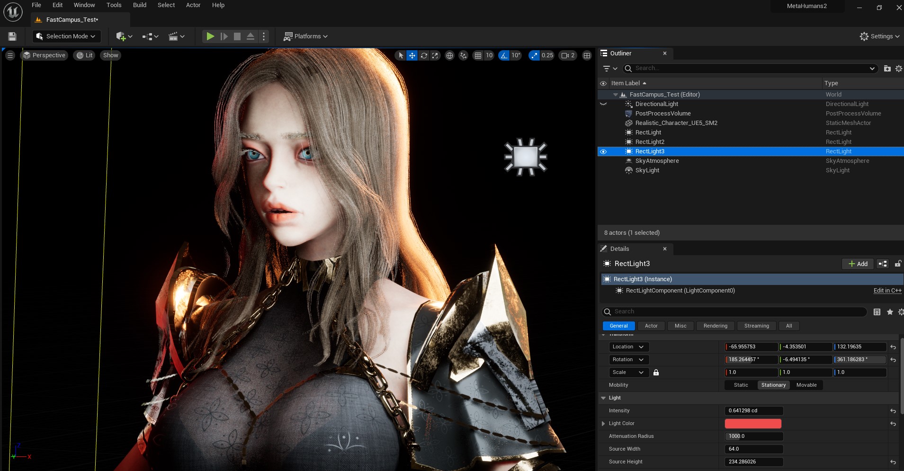The image size is (904, 471).
Task: Open the Cinematics clapperboard icon
Action: click(x=176, y=36)
